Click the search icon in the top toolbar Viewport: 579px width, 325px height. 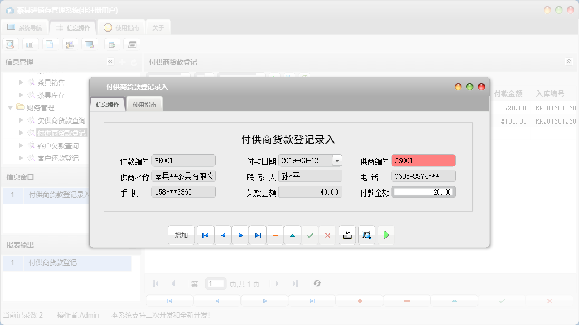[x=10, y=44]
